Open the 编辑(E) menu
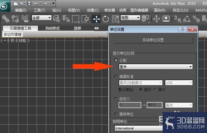 [x=21, y=10]
